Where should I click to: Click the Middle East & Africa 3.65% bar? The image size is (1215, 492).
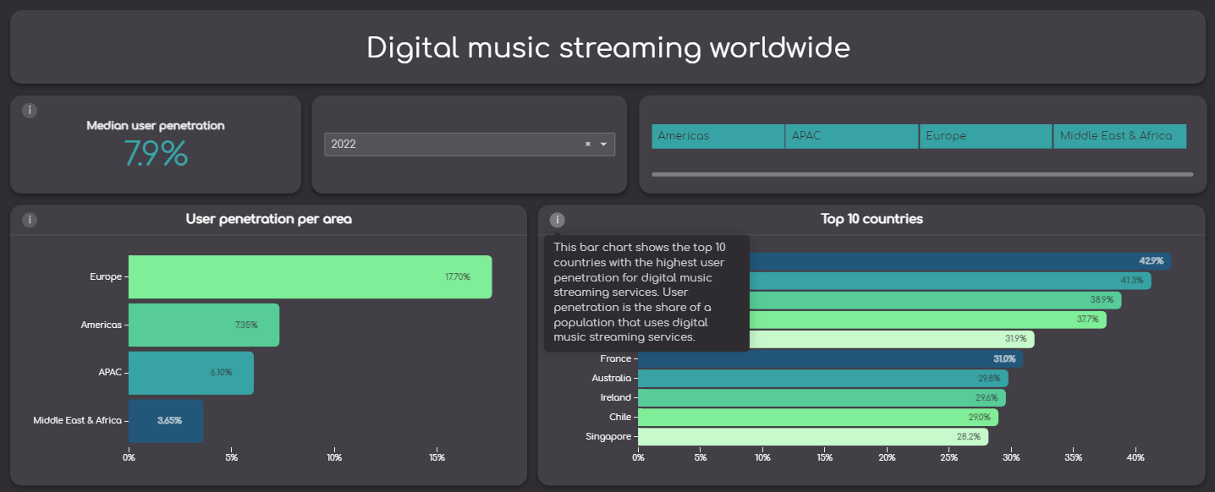(x=165, y=420)
